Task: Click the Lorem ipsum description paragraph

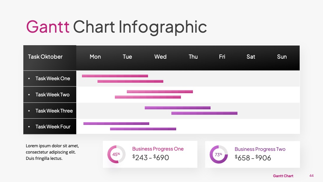Action: point(52,152)
